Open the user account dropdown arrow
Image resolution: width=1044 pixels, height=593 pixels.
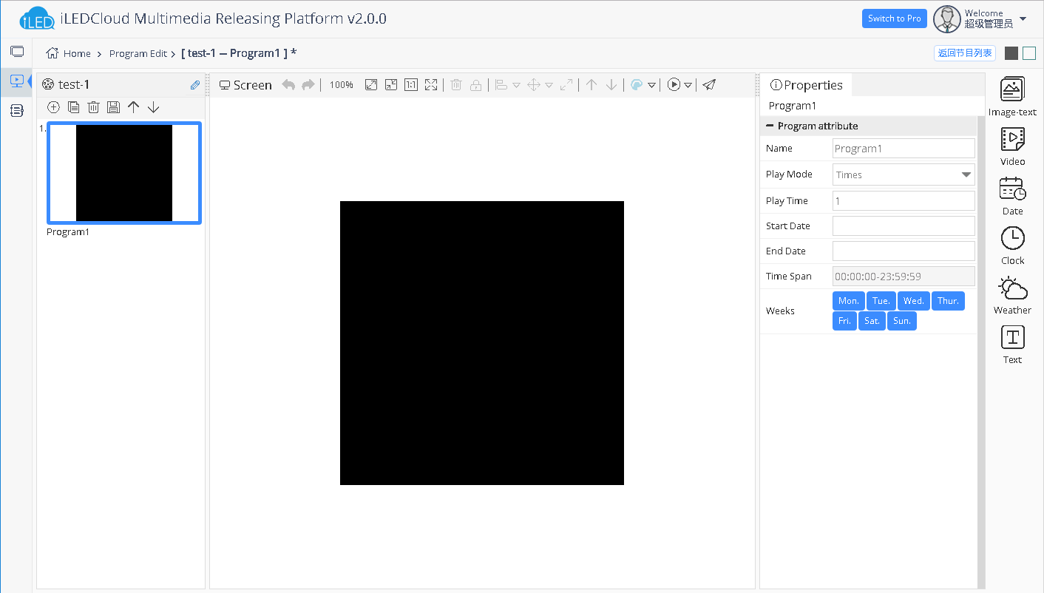tap(1023, 18)
